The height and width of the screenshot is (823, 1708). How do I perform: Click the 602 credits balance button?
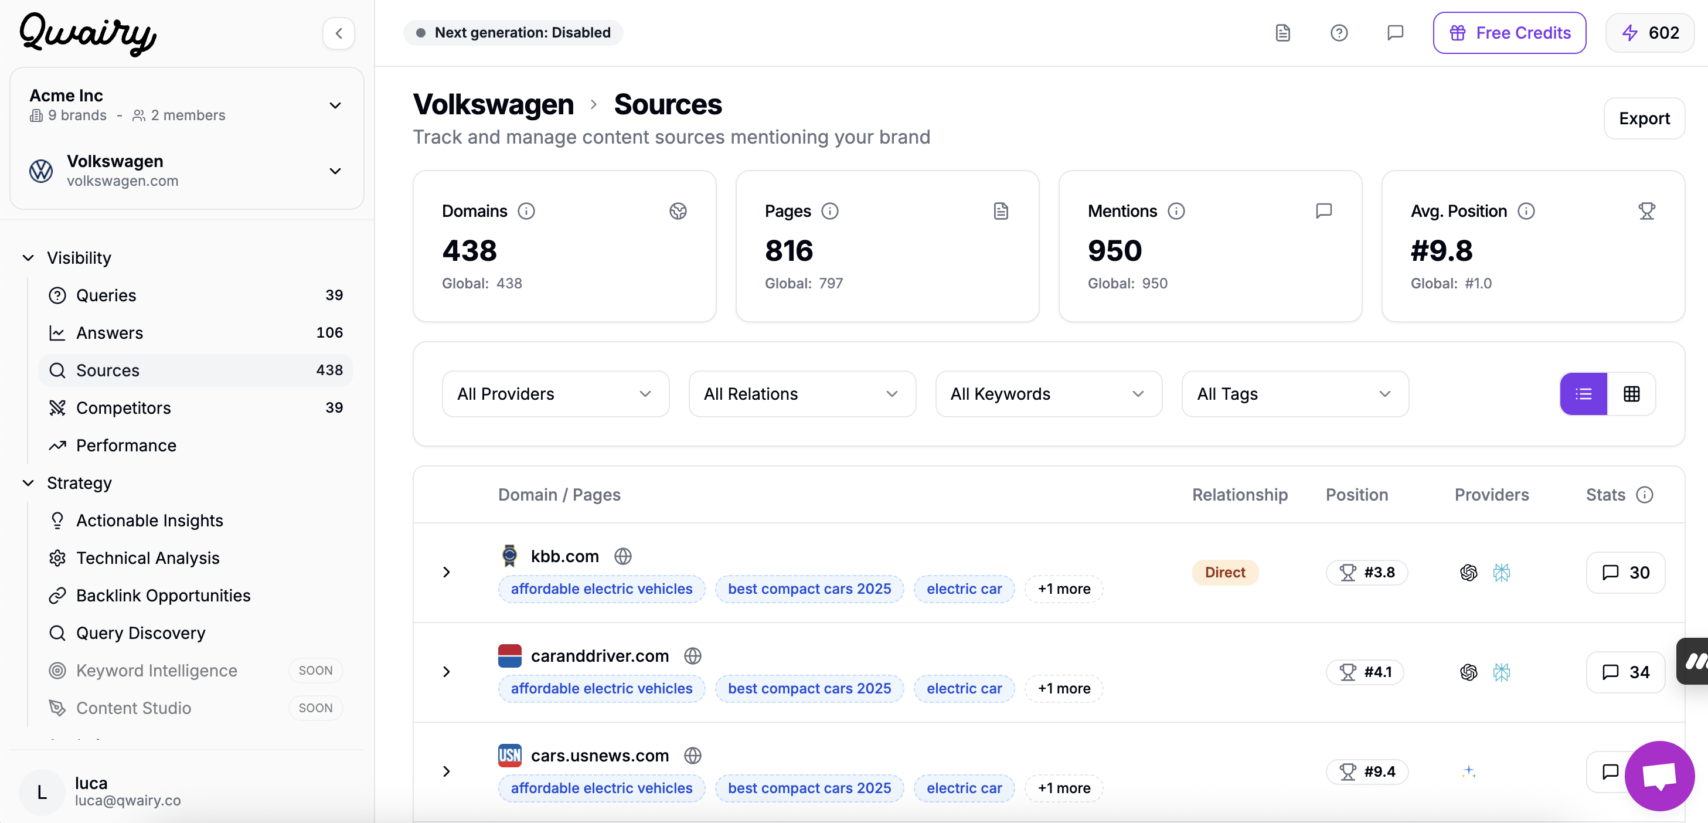point(1651,32)
